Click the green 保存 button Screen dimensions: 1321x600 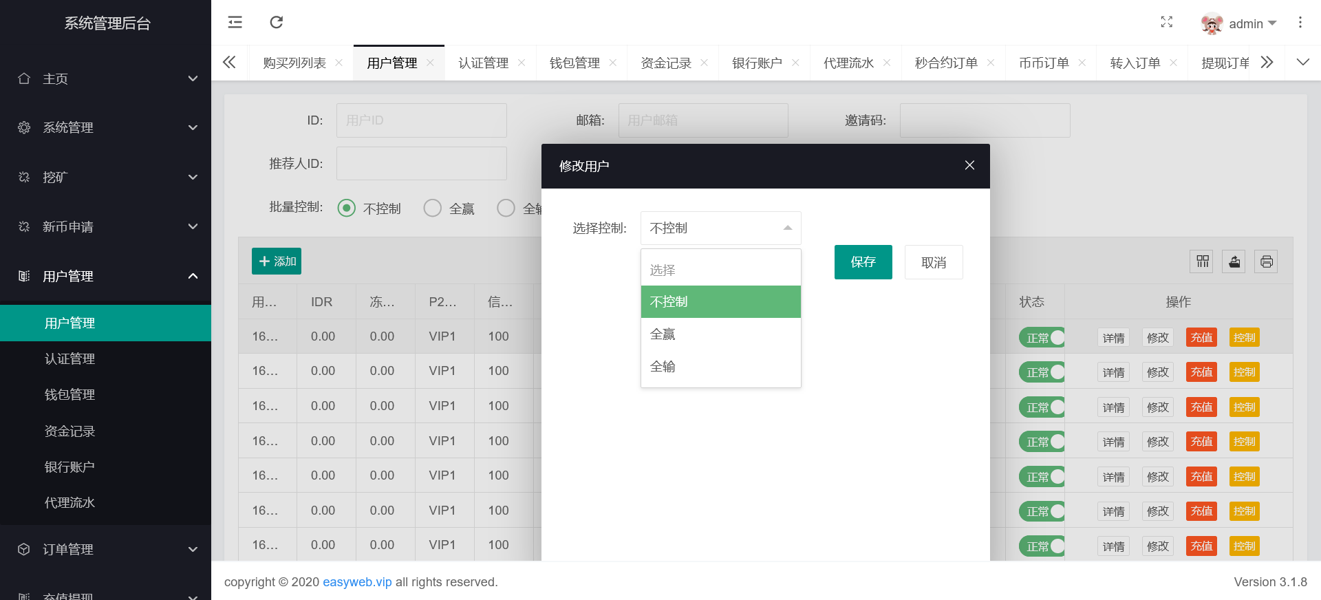tap(863, 262)
